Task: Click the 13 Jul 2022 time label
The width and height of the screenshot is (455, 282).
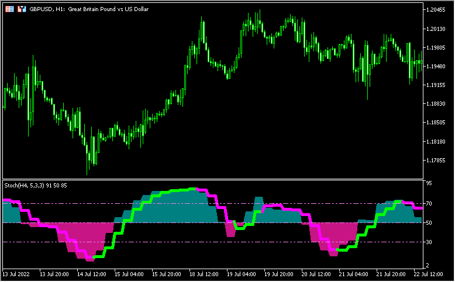Action: pos(16,274)
